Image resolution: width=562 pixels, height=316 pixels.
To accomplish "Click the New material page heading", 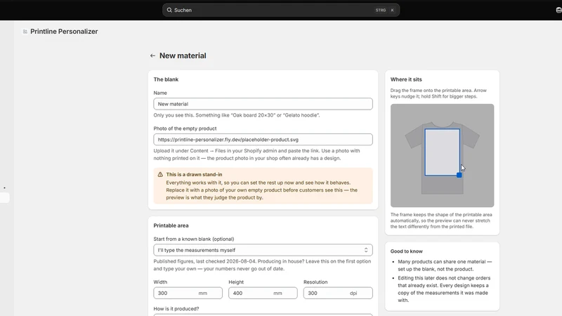I will pyautogui.click(x=183, y=55).
